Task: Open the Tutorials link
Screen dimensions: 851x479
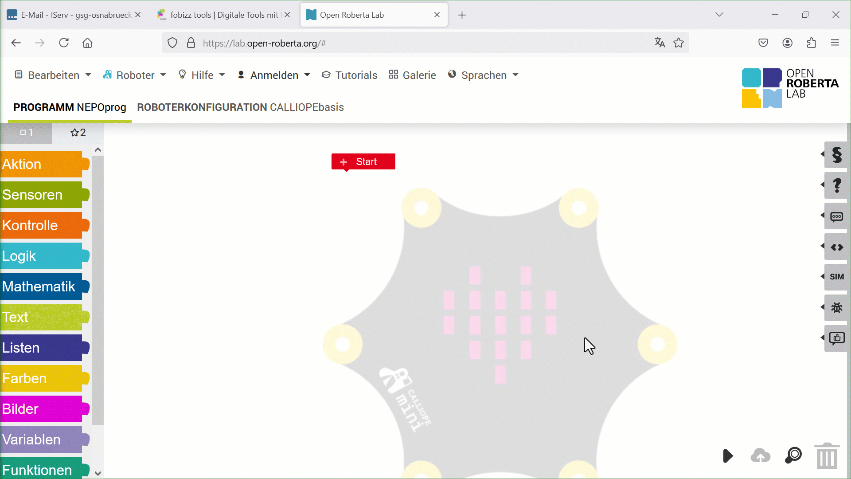Action: (349, 75)
